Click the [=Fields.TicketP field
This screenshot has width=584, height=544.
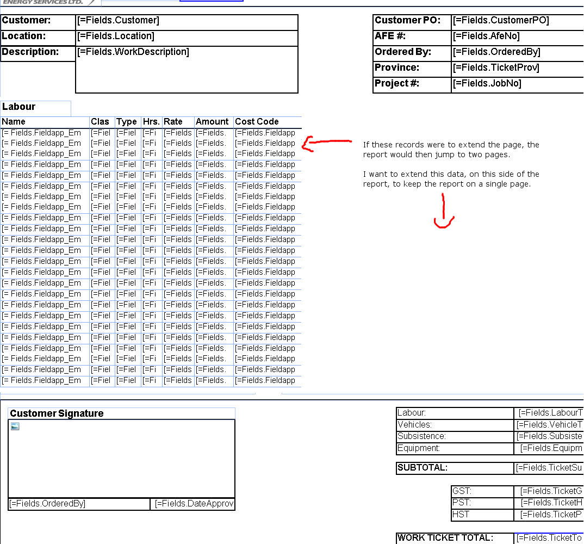pos(549,515)
